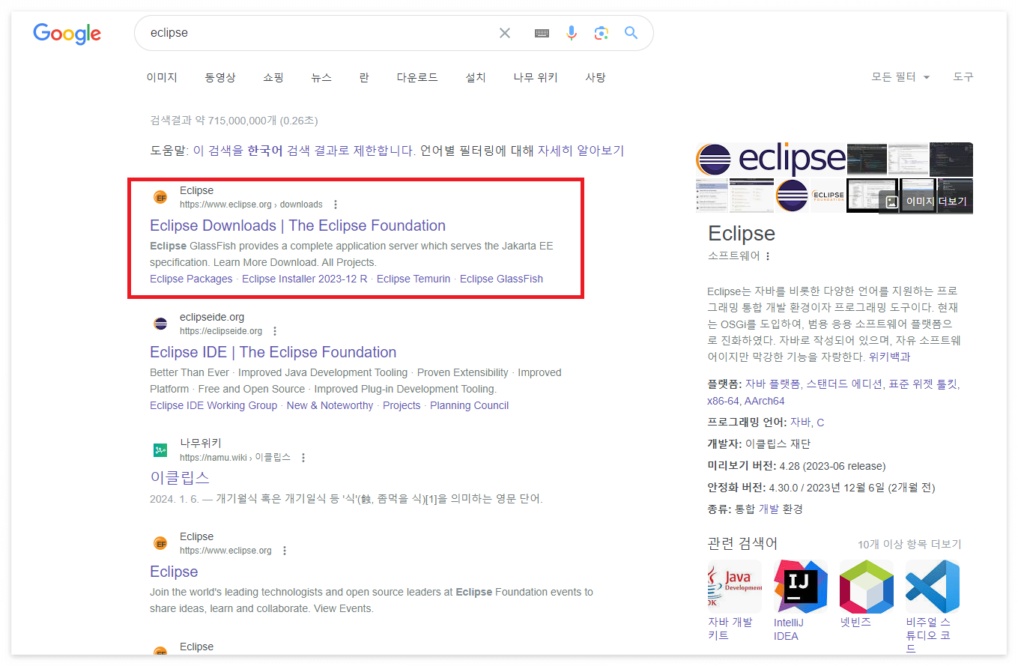Open the 위키백과 source link
Screen dimensions: 1018x666
click(x=889, y=357)
